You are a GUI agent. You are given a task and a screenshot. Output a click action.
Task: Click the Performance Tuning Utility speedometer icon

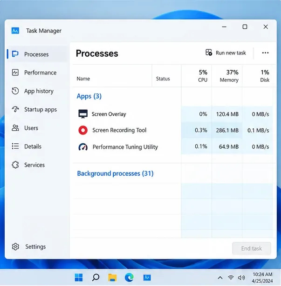click(83, 147)
